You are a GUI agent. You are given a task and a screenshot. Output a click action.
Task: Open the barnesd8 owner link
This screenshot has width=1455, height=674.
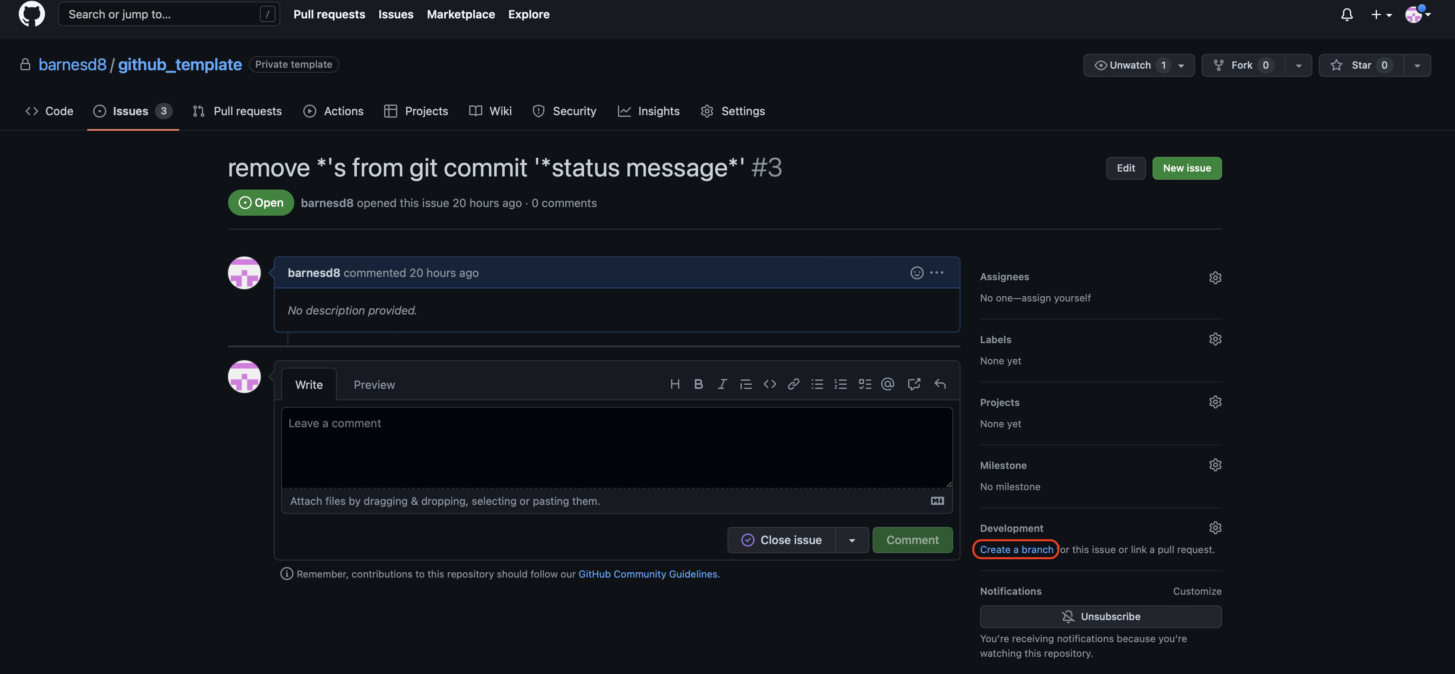pos(72,65)
